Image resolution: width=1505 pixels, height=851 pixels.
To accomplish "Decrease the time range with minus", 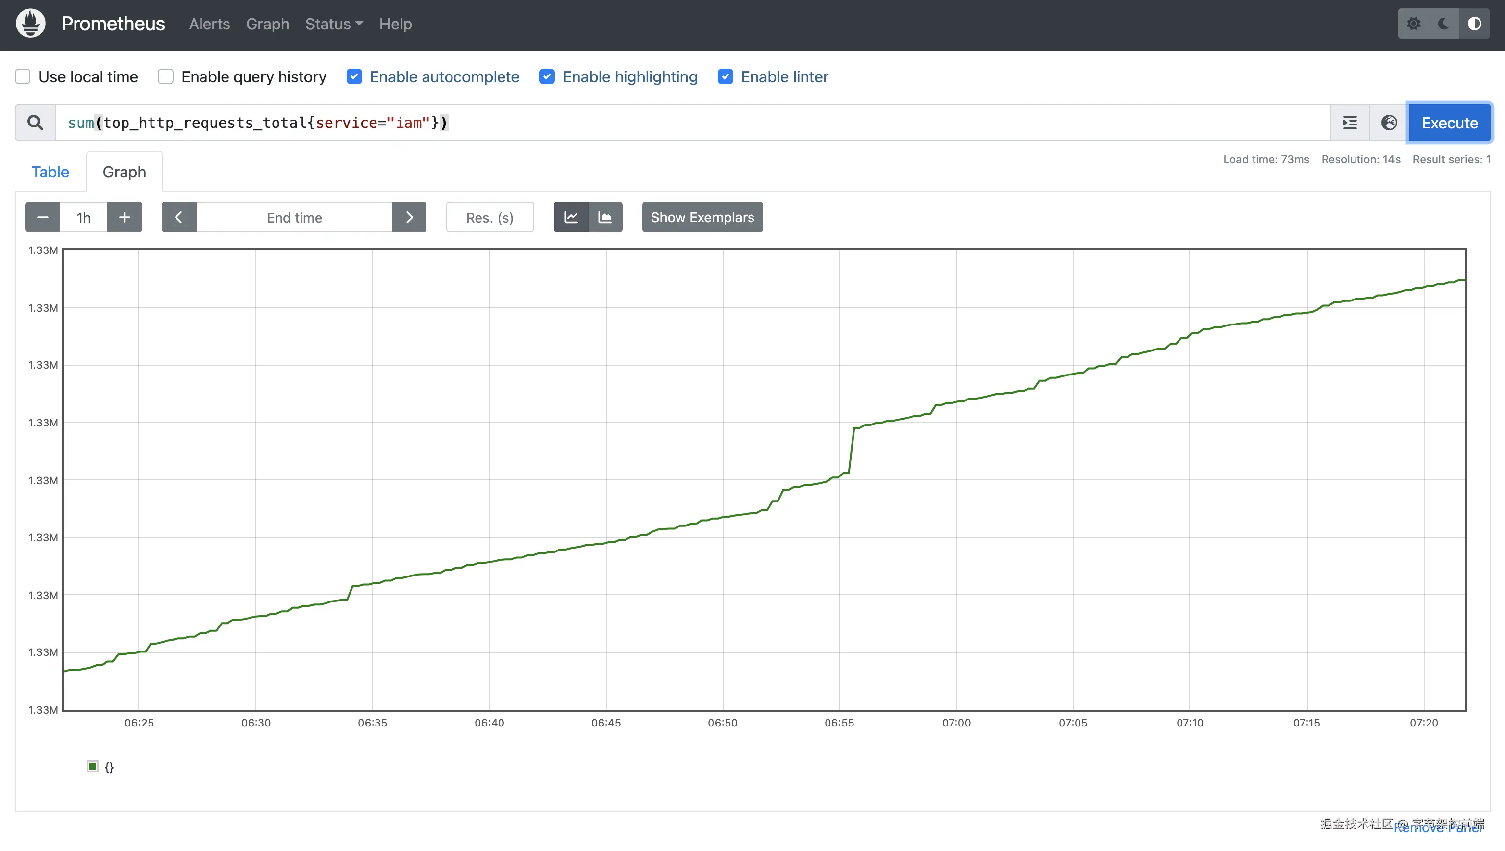I will [43, 218].
